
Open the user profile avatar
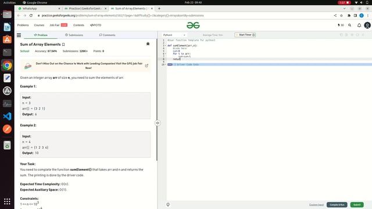pyautogui.click(x=367, y=25)
